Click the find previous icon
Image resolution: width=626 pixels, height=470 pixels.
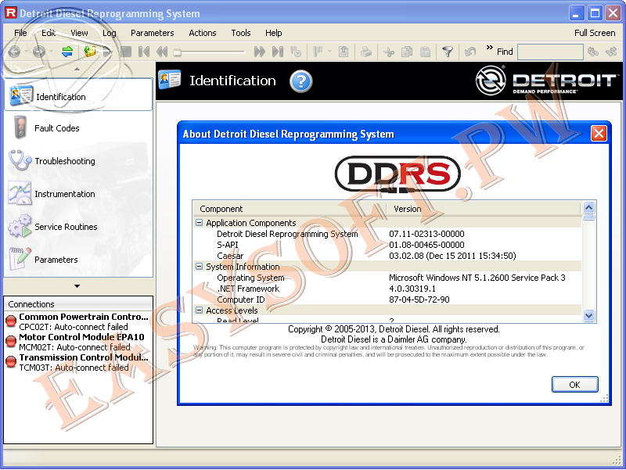click(x=593, y=52)
